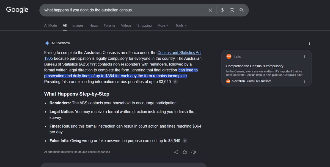Click the magnifying glass search icon
Image resolution: width=330 pixels, height=167 pixels.
pyautogui.click(x=241, y=10)
